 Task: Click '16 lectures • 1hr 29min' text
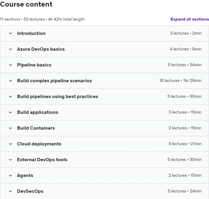[x=180, y=81]
